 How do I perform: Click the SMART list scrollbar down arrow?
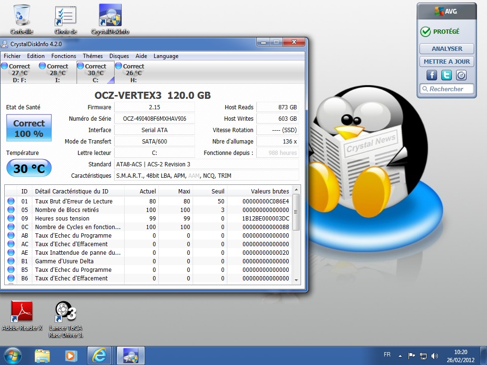[x=296, y=280]
